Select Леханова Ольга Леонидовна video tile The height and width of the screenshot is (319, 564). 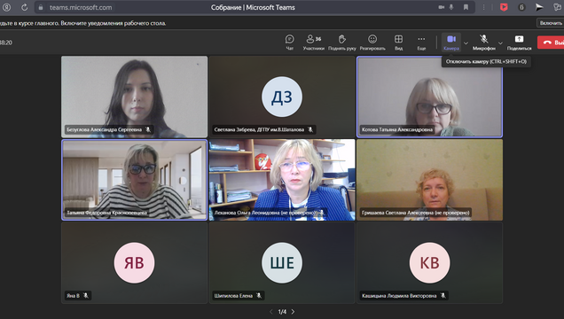click(x=282, y=180)
